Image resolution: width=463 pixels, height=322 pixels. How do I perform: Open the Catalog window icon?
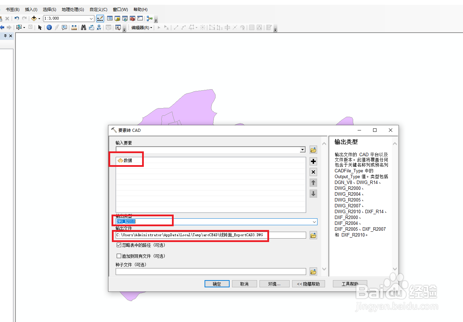point(117,19)
